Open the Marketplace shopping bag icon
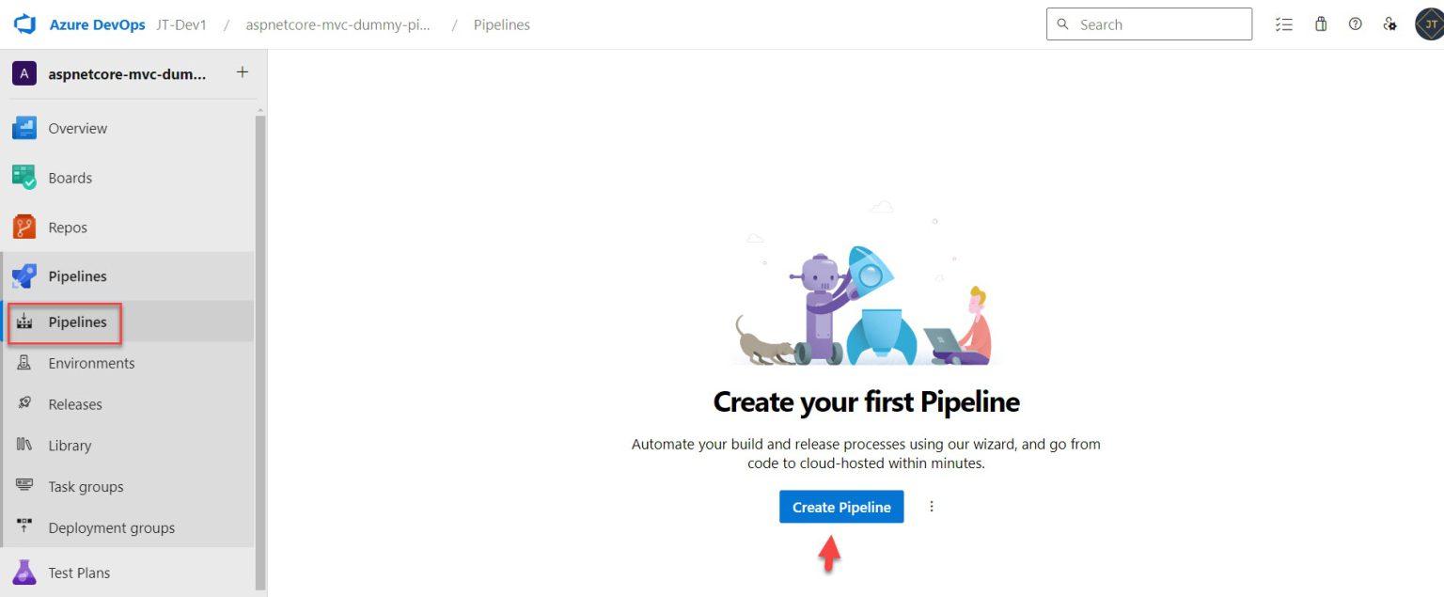 pyautogui.click(x=1320, y=24)
